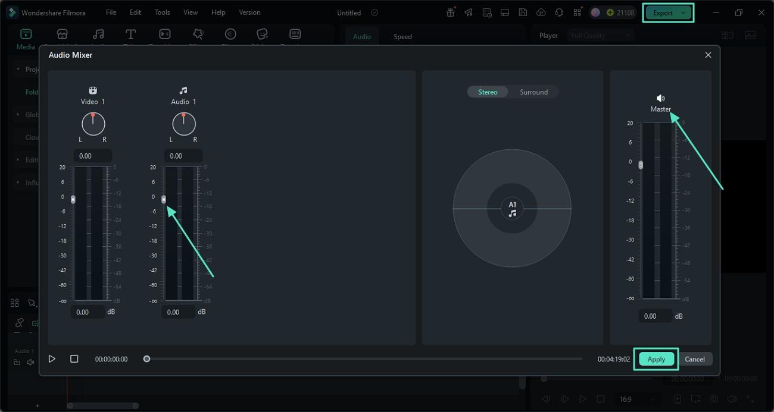
Task: Click the Video 1 pan value field
Action: pyautogui.click(x=93, y=156)
